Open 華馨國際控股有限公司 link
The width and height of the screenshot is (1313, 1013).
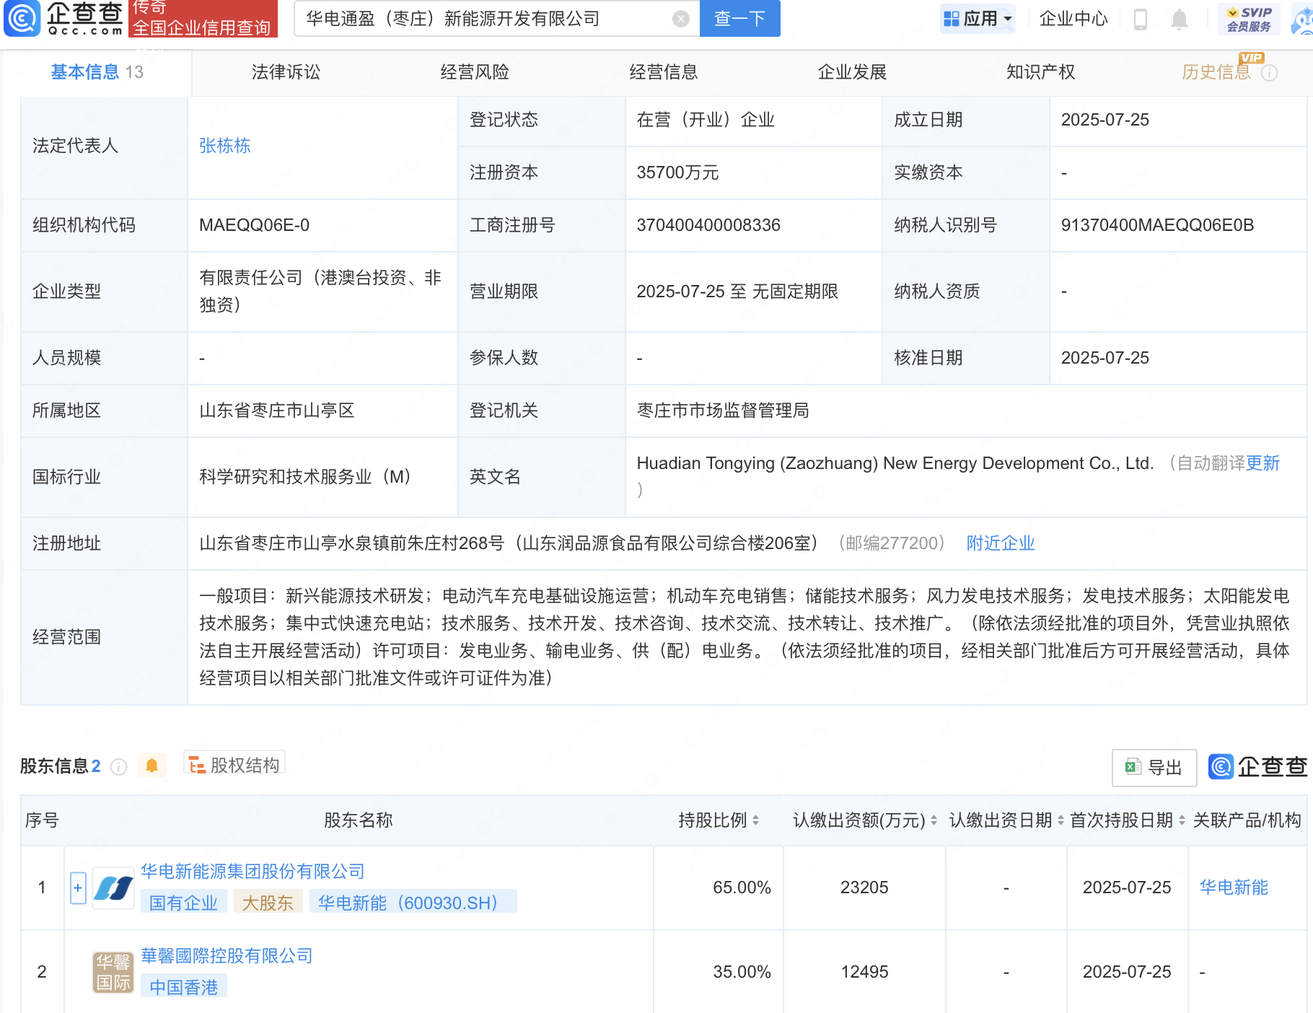(227, 956)
